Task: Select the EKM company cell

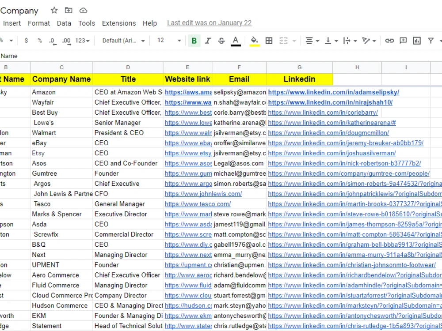Action: coord(61,316)
